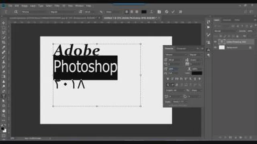This screenshot has width=257, height=144.
Task: Select the Crop tool
Action: 4,42
